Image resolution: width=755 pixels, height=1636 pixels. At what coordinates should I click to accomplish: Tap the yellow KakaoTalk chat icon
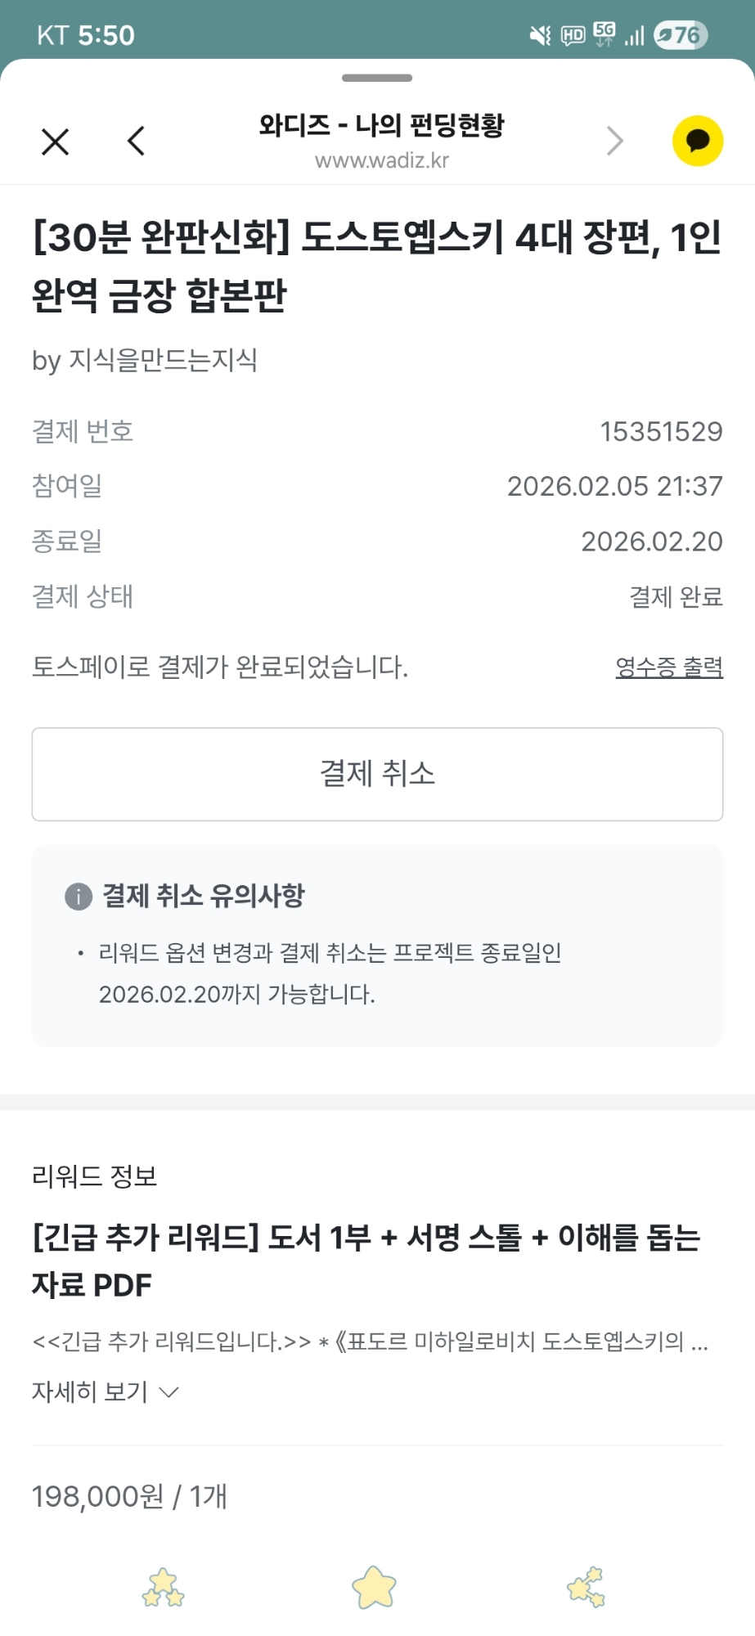697,141
